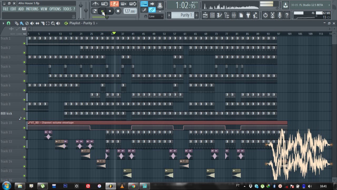Toggle magnet snap in Playlist toolbar
Screen dimensions: 337x190
point(8,23)
